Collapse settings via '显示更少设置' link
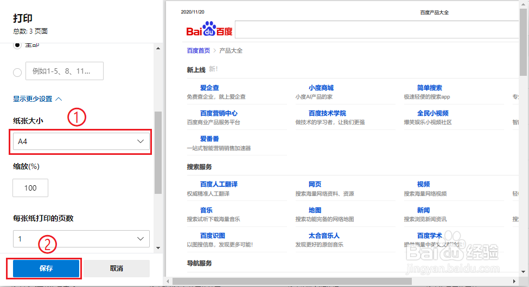Viewport: 529px width, 287px height. (37, 99)
